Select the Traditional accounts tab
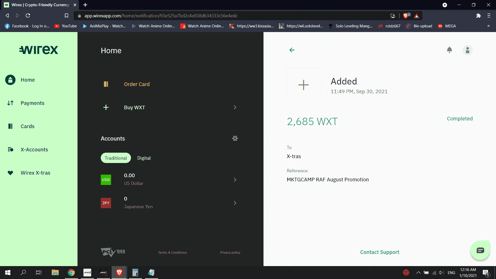Image resolution: width=496 pixels, height=279 pixels. click(116, 158)
